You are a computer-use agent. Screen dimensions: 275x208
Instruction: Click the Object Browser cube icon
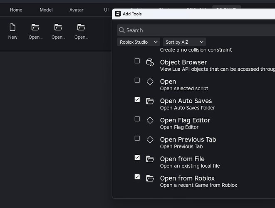(150, 62)
